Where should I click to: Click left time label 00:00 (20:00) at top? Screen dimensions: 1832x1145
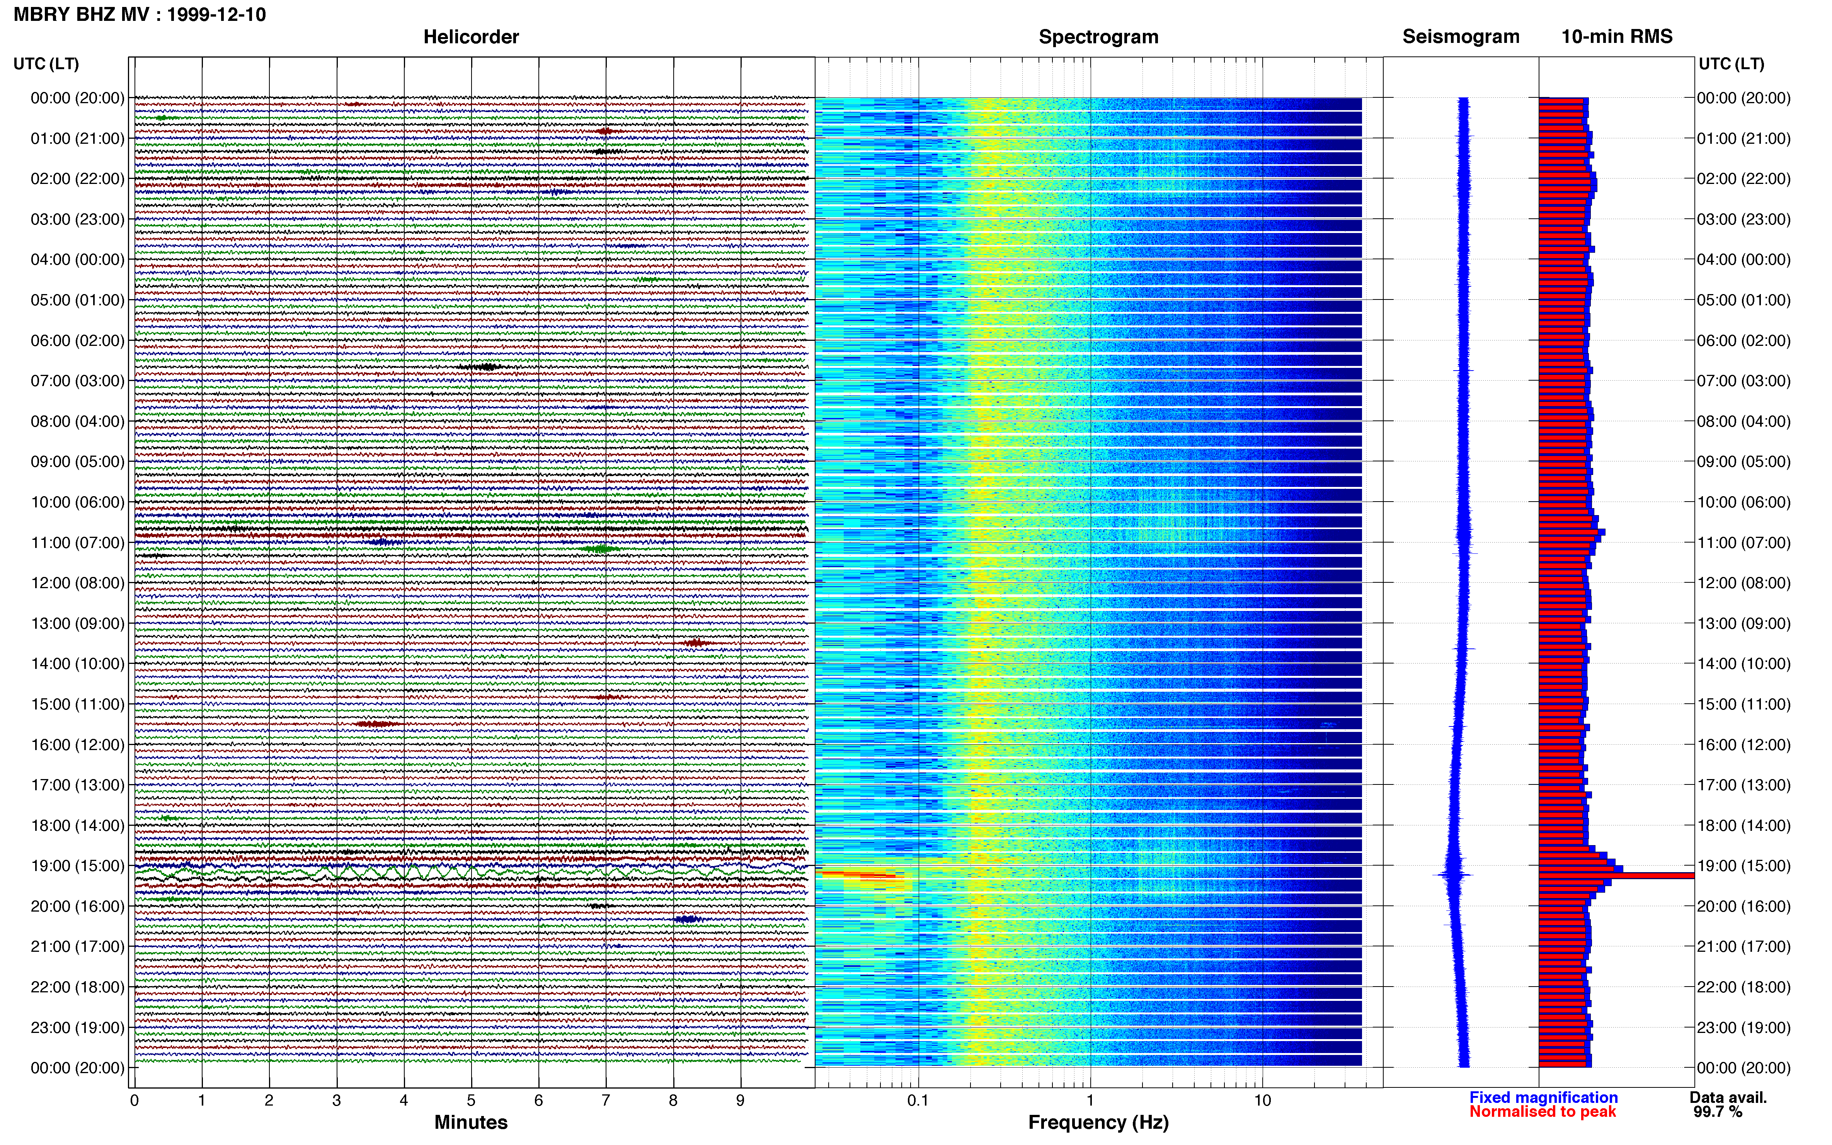[x=77, y=98]
